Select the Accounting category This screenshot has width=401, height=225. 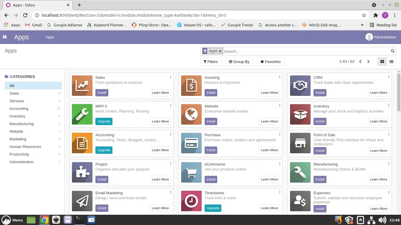tap(33, 108)
